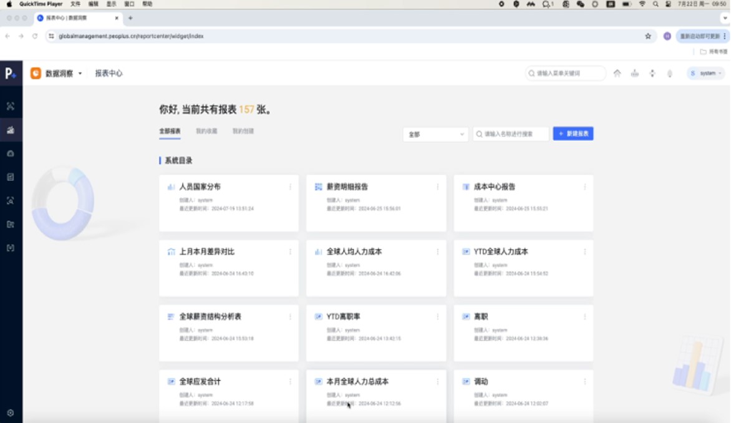Click the fullscreen arrows icon in header

652,73
